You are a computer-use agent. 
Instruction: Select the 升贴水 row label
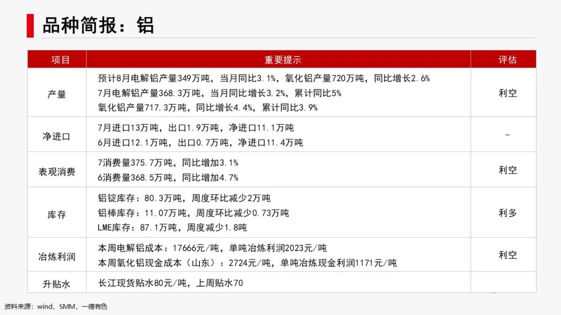[57, 283]
